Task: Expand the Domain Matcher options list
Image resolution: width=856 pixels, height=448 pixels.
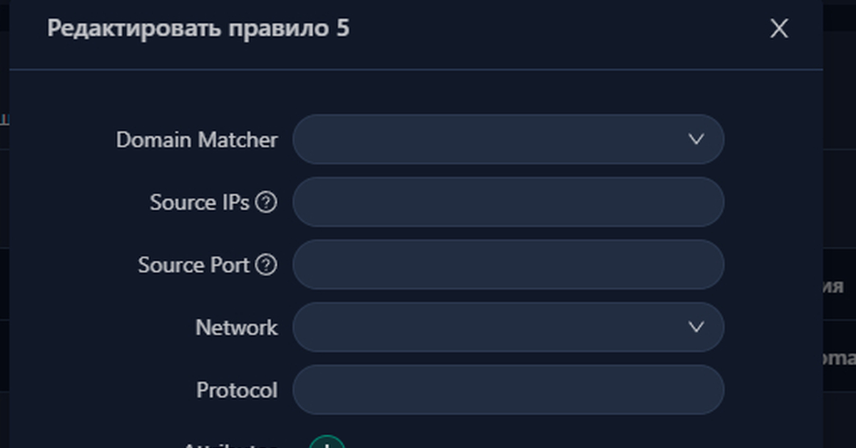Action: [x=508, y=140]
